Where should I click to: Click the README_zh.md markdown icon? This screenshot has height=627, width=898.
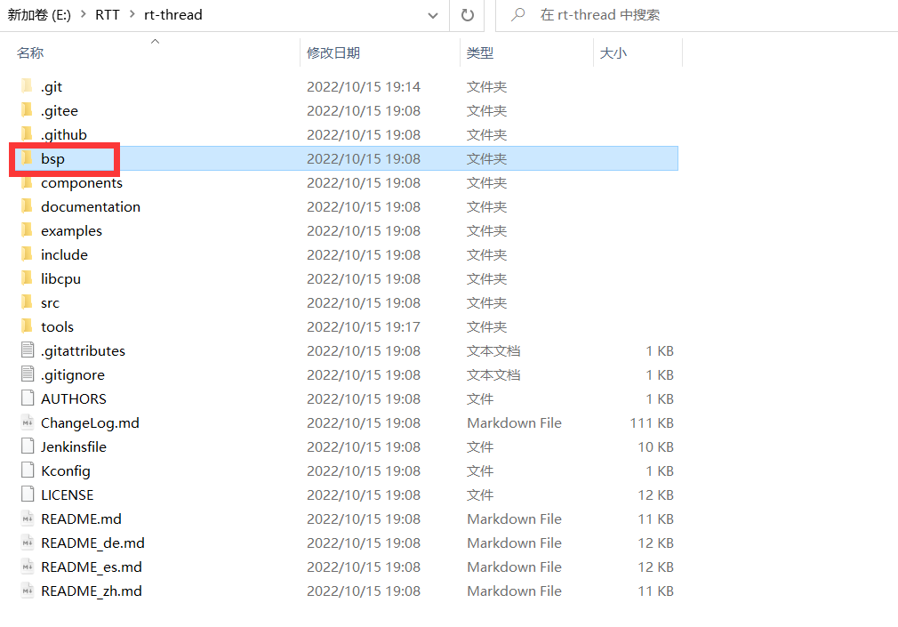click(27, 591)
